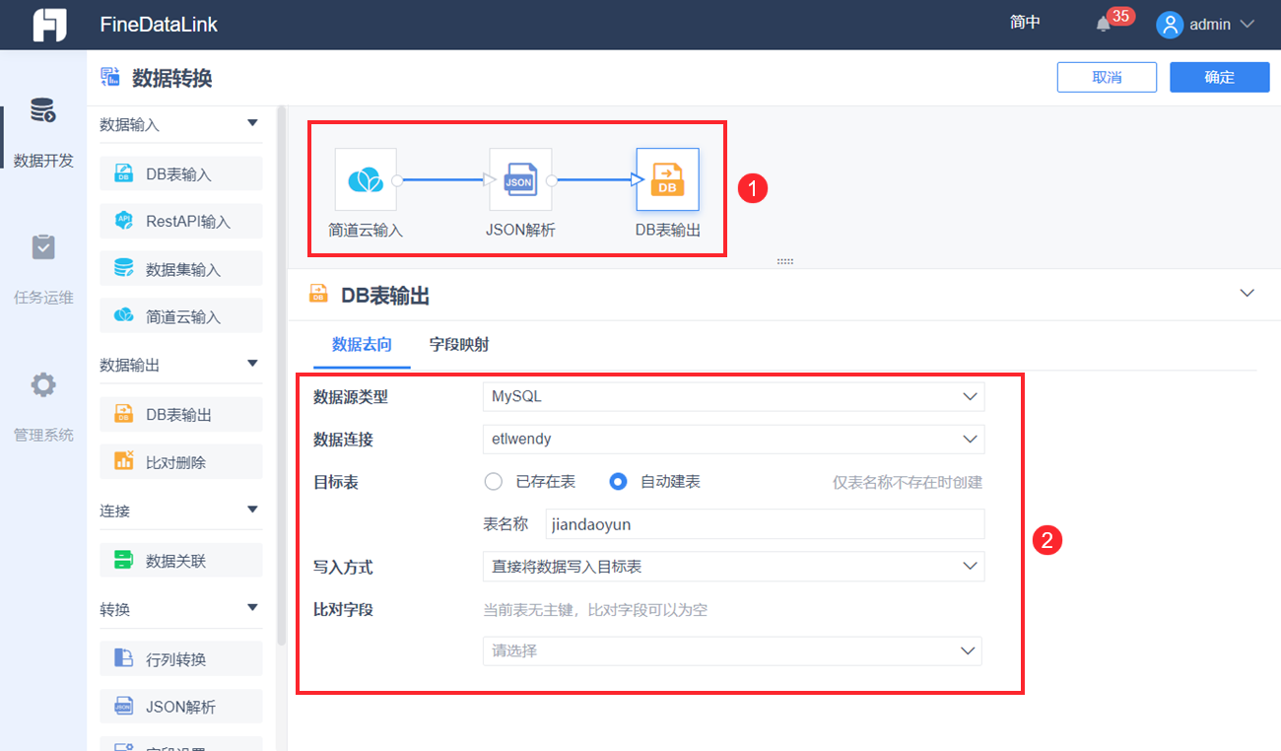Collapse the 连接 section
This screenshot has width=1281, height=751.
[x=252, y=510]
